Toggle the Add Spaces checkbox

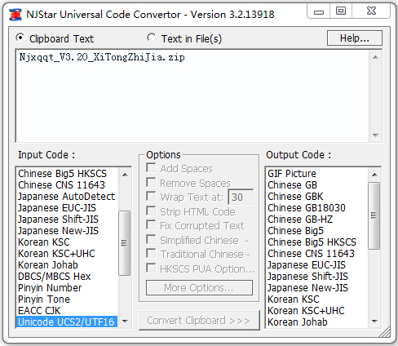(x=151, y=168)
